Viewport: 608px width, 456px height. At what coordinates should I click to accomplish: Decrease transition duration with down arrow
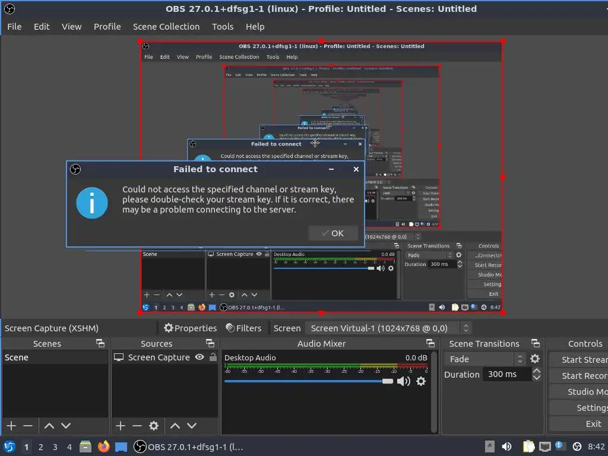[x=537, y=378]
